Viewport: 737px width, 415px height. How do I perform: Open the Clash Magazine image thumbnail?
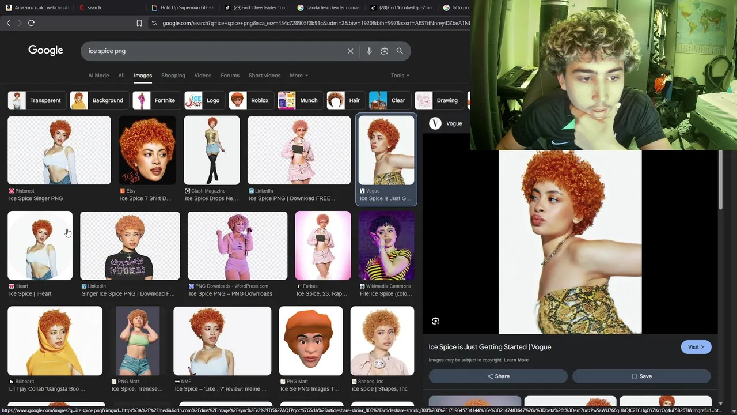[212, 150]
